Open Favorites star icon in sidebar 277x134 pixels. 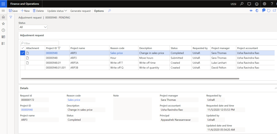tap(3, 24)
